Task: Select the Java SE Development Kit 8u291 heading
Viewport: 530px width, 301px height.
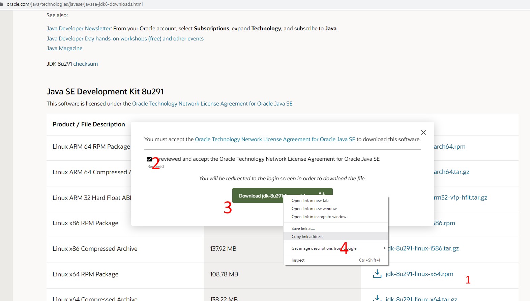Action: tap(105, 92)
